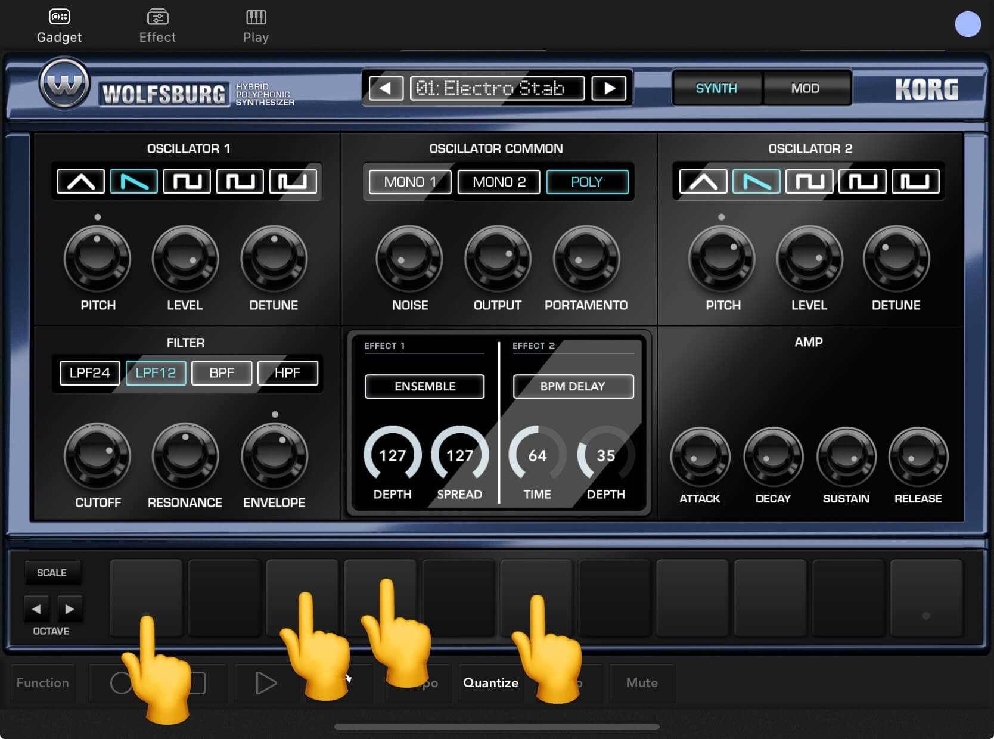Screen dimensions: 994x739
Task: Set voice mode to POLY
Action: tap(587, 182)
